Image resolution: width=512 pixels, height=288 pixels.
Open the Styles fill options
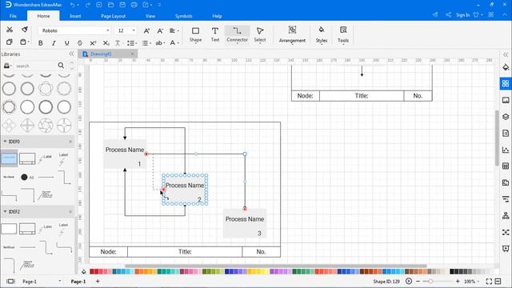(x=322, y=34)
